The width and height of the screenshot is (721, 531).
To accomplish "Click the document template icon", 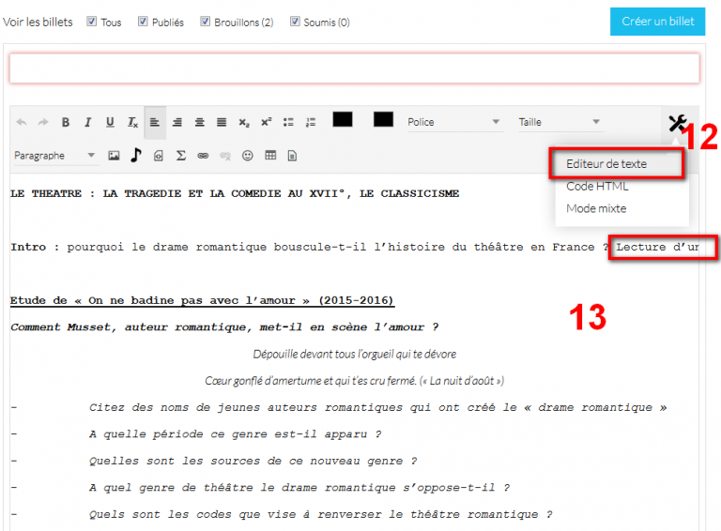I will tap(292, 156).
